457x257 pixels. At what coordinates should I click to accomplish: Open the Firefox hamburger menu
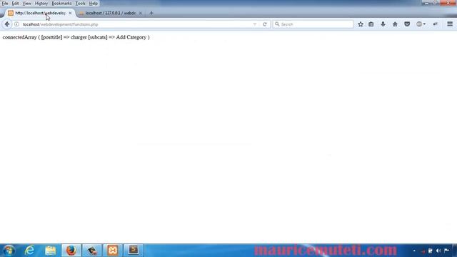(450, 24)
